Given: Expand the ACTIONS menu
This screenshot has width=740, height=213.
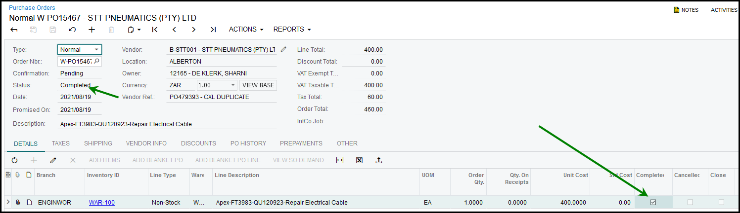Looking at the screenshot, I should coord(246,30).
